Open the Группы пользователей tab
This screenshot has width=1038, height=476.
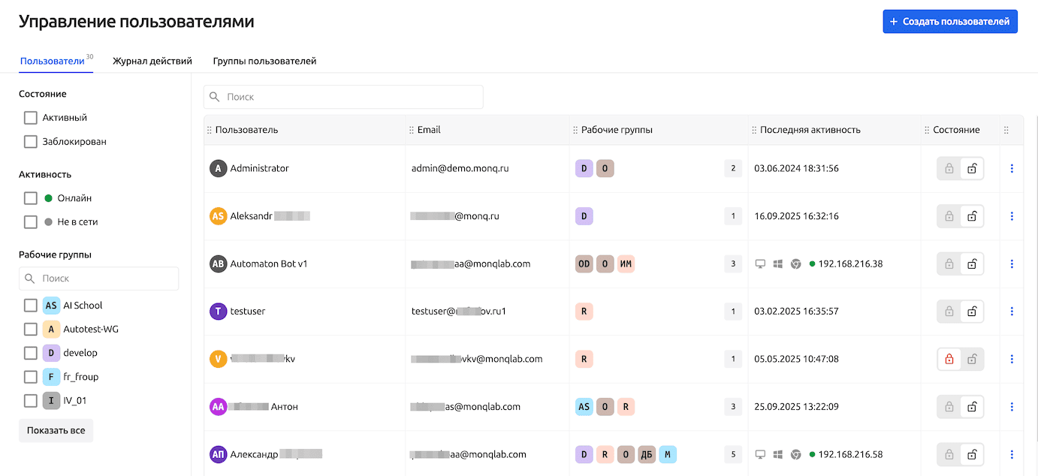pyautogui.click(x=264, y=62)
